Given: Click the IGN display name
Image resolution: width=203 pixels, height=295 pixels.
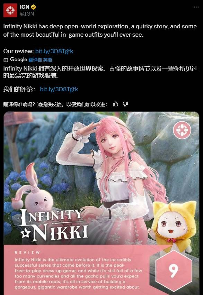Looking at the screenshot, I should point(25,7).
